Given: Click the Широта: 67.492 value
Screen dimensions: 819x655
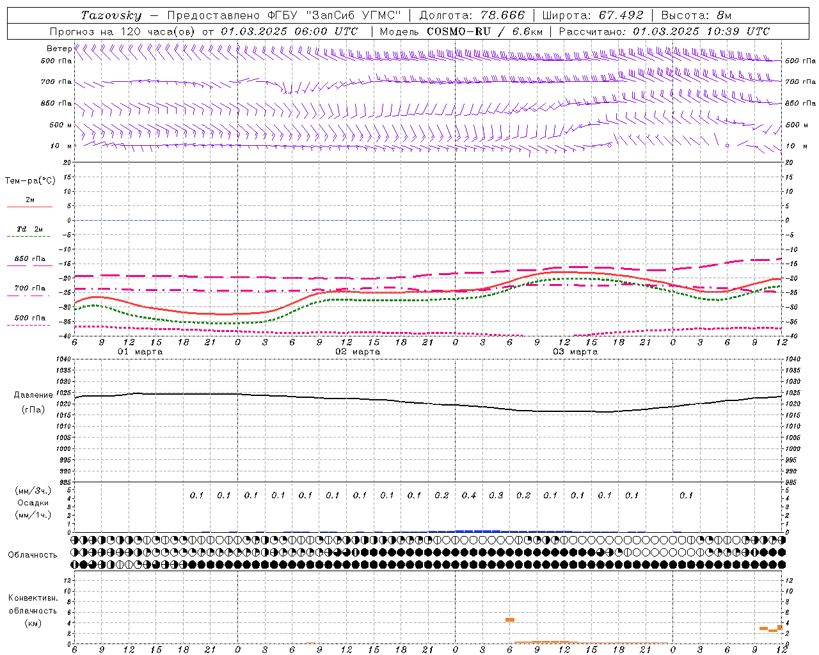Looking at the screenshot, I should (592, 15).
